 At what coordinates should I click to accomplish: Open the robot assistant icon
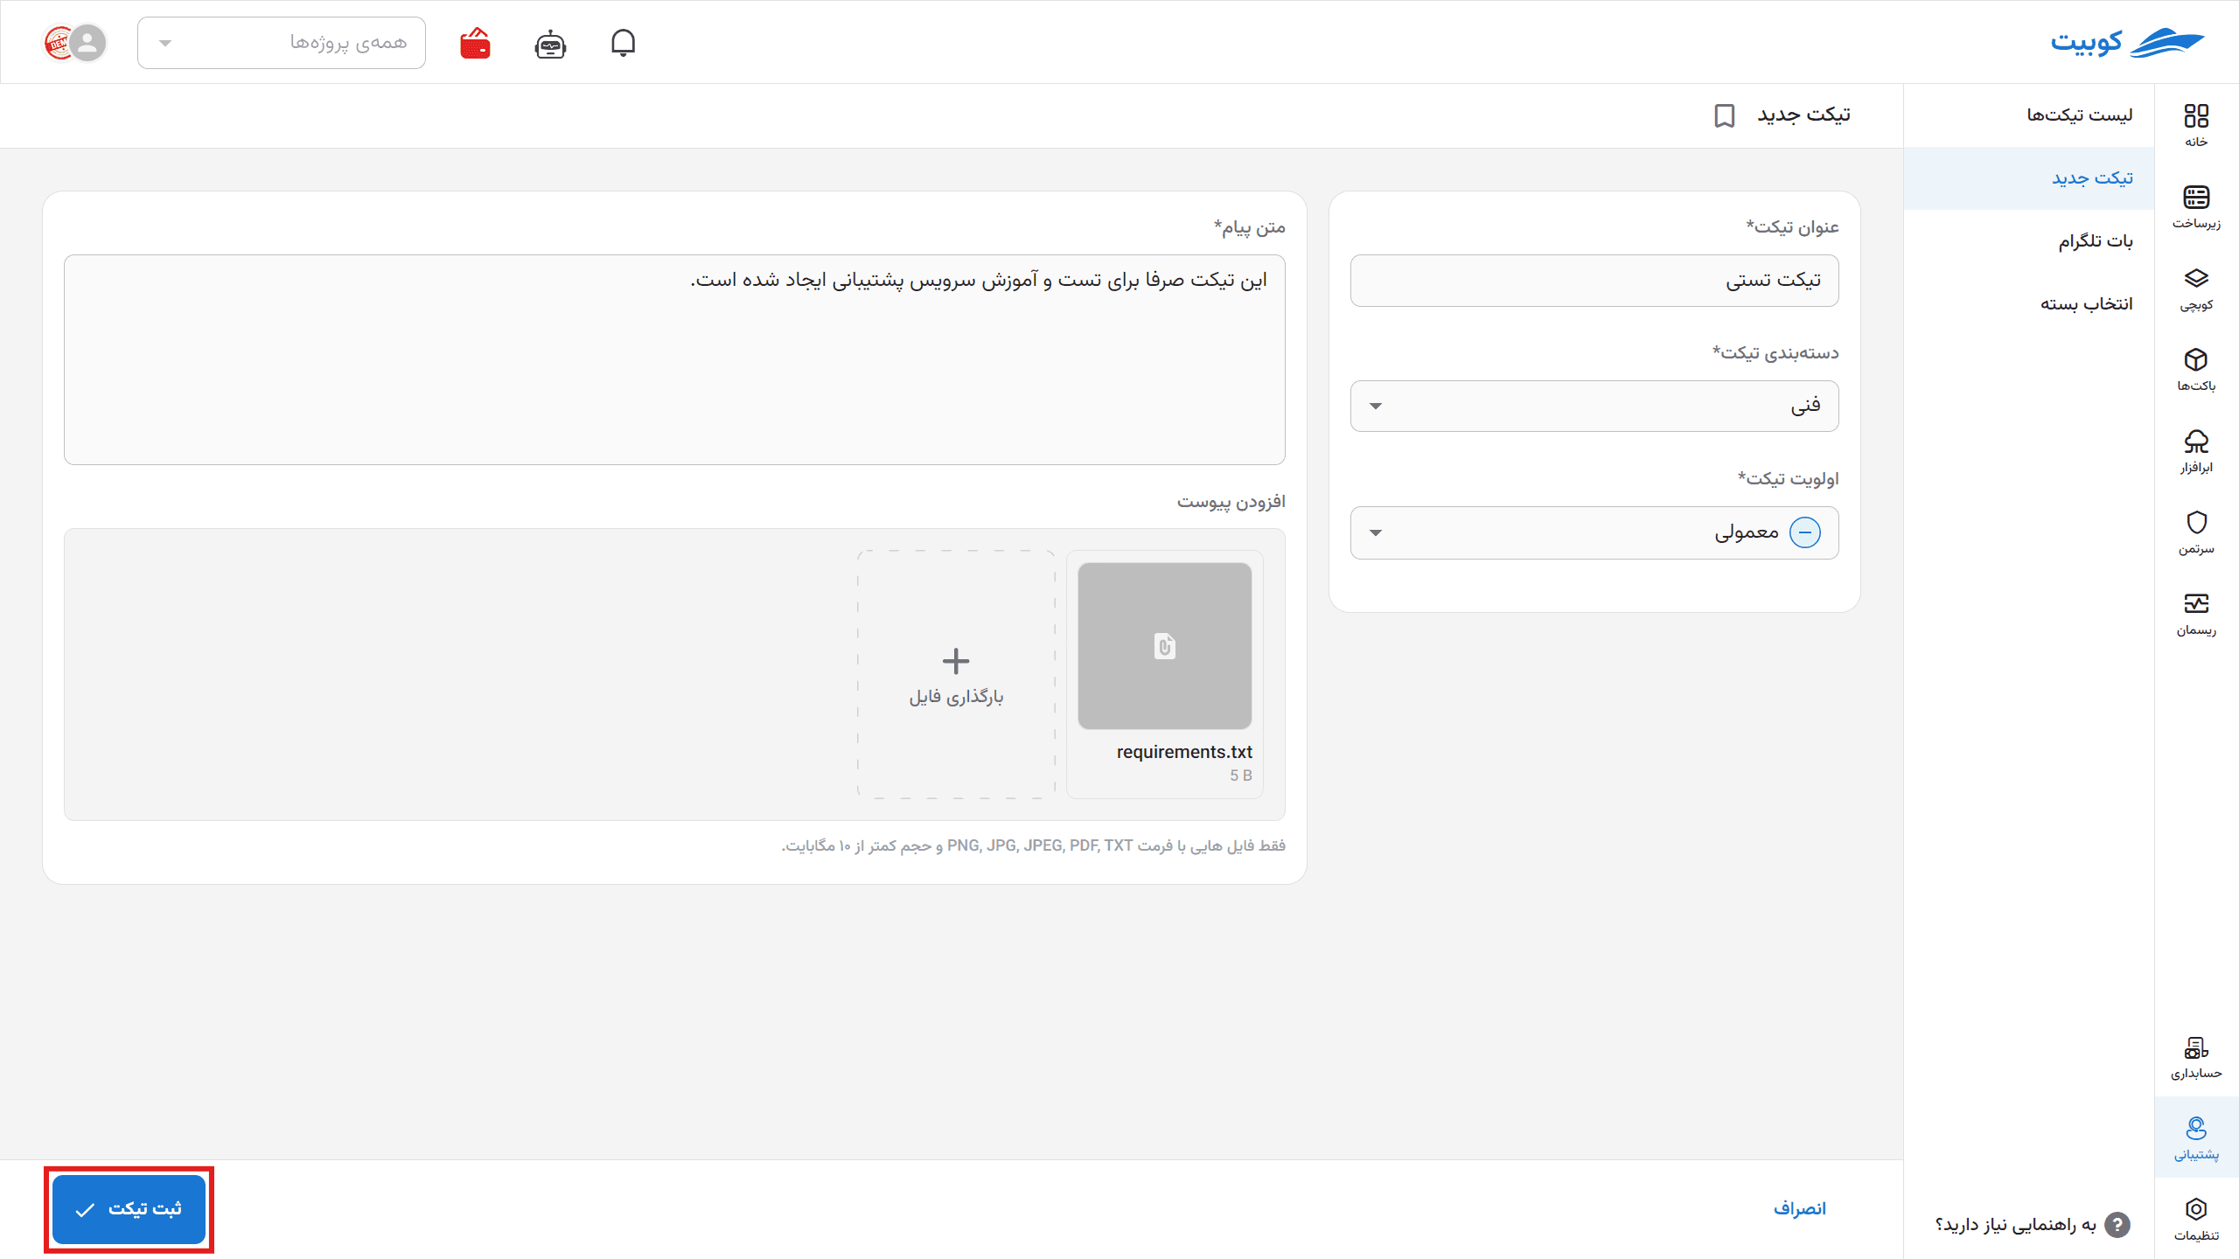coord(550,43)
